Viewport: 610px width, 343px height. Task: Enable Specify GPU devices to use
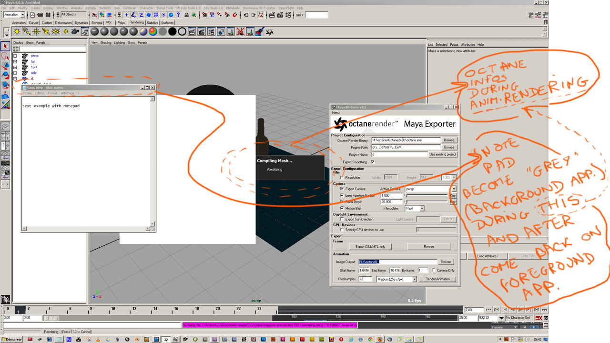[x=342, y=230]
